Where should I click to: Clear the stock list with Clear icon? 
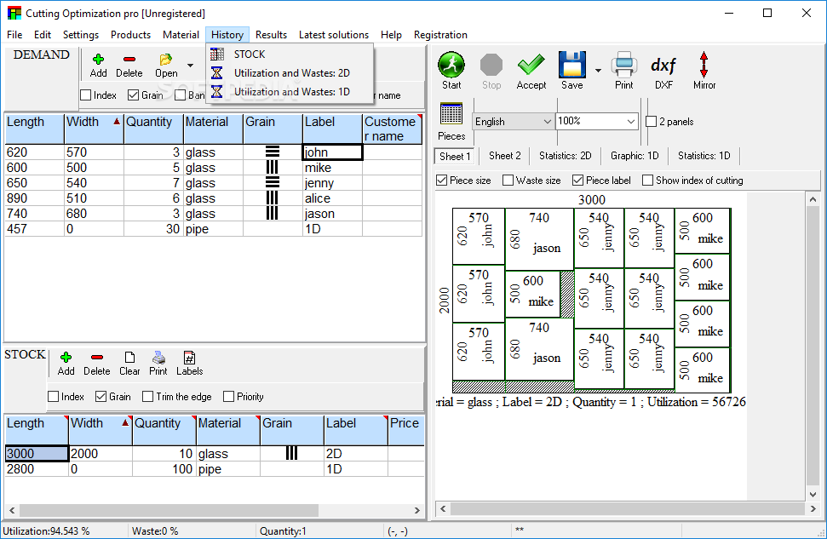(129, 358)
